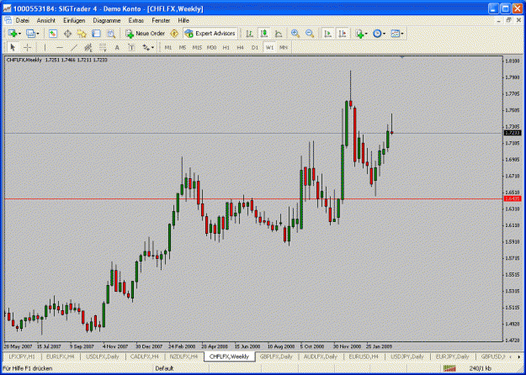Open the Datei menu

[x=23, y=20]
